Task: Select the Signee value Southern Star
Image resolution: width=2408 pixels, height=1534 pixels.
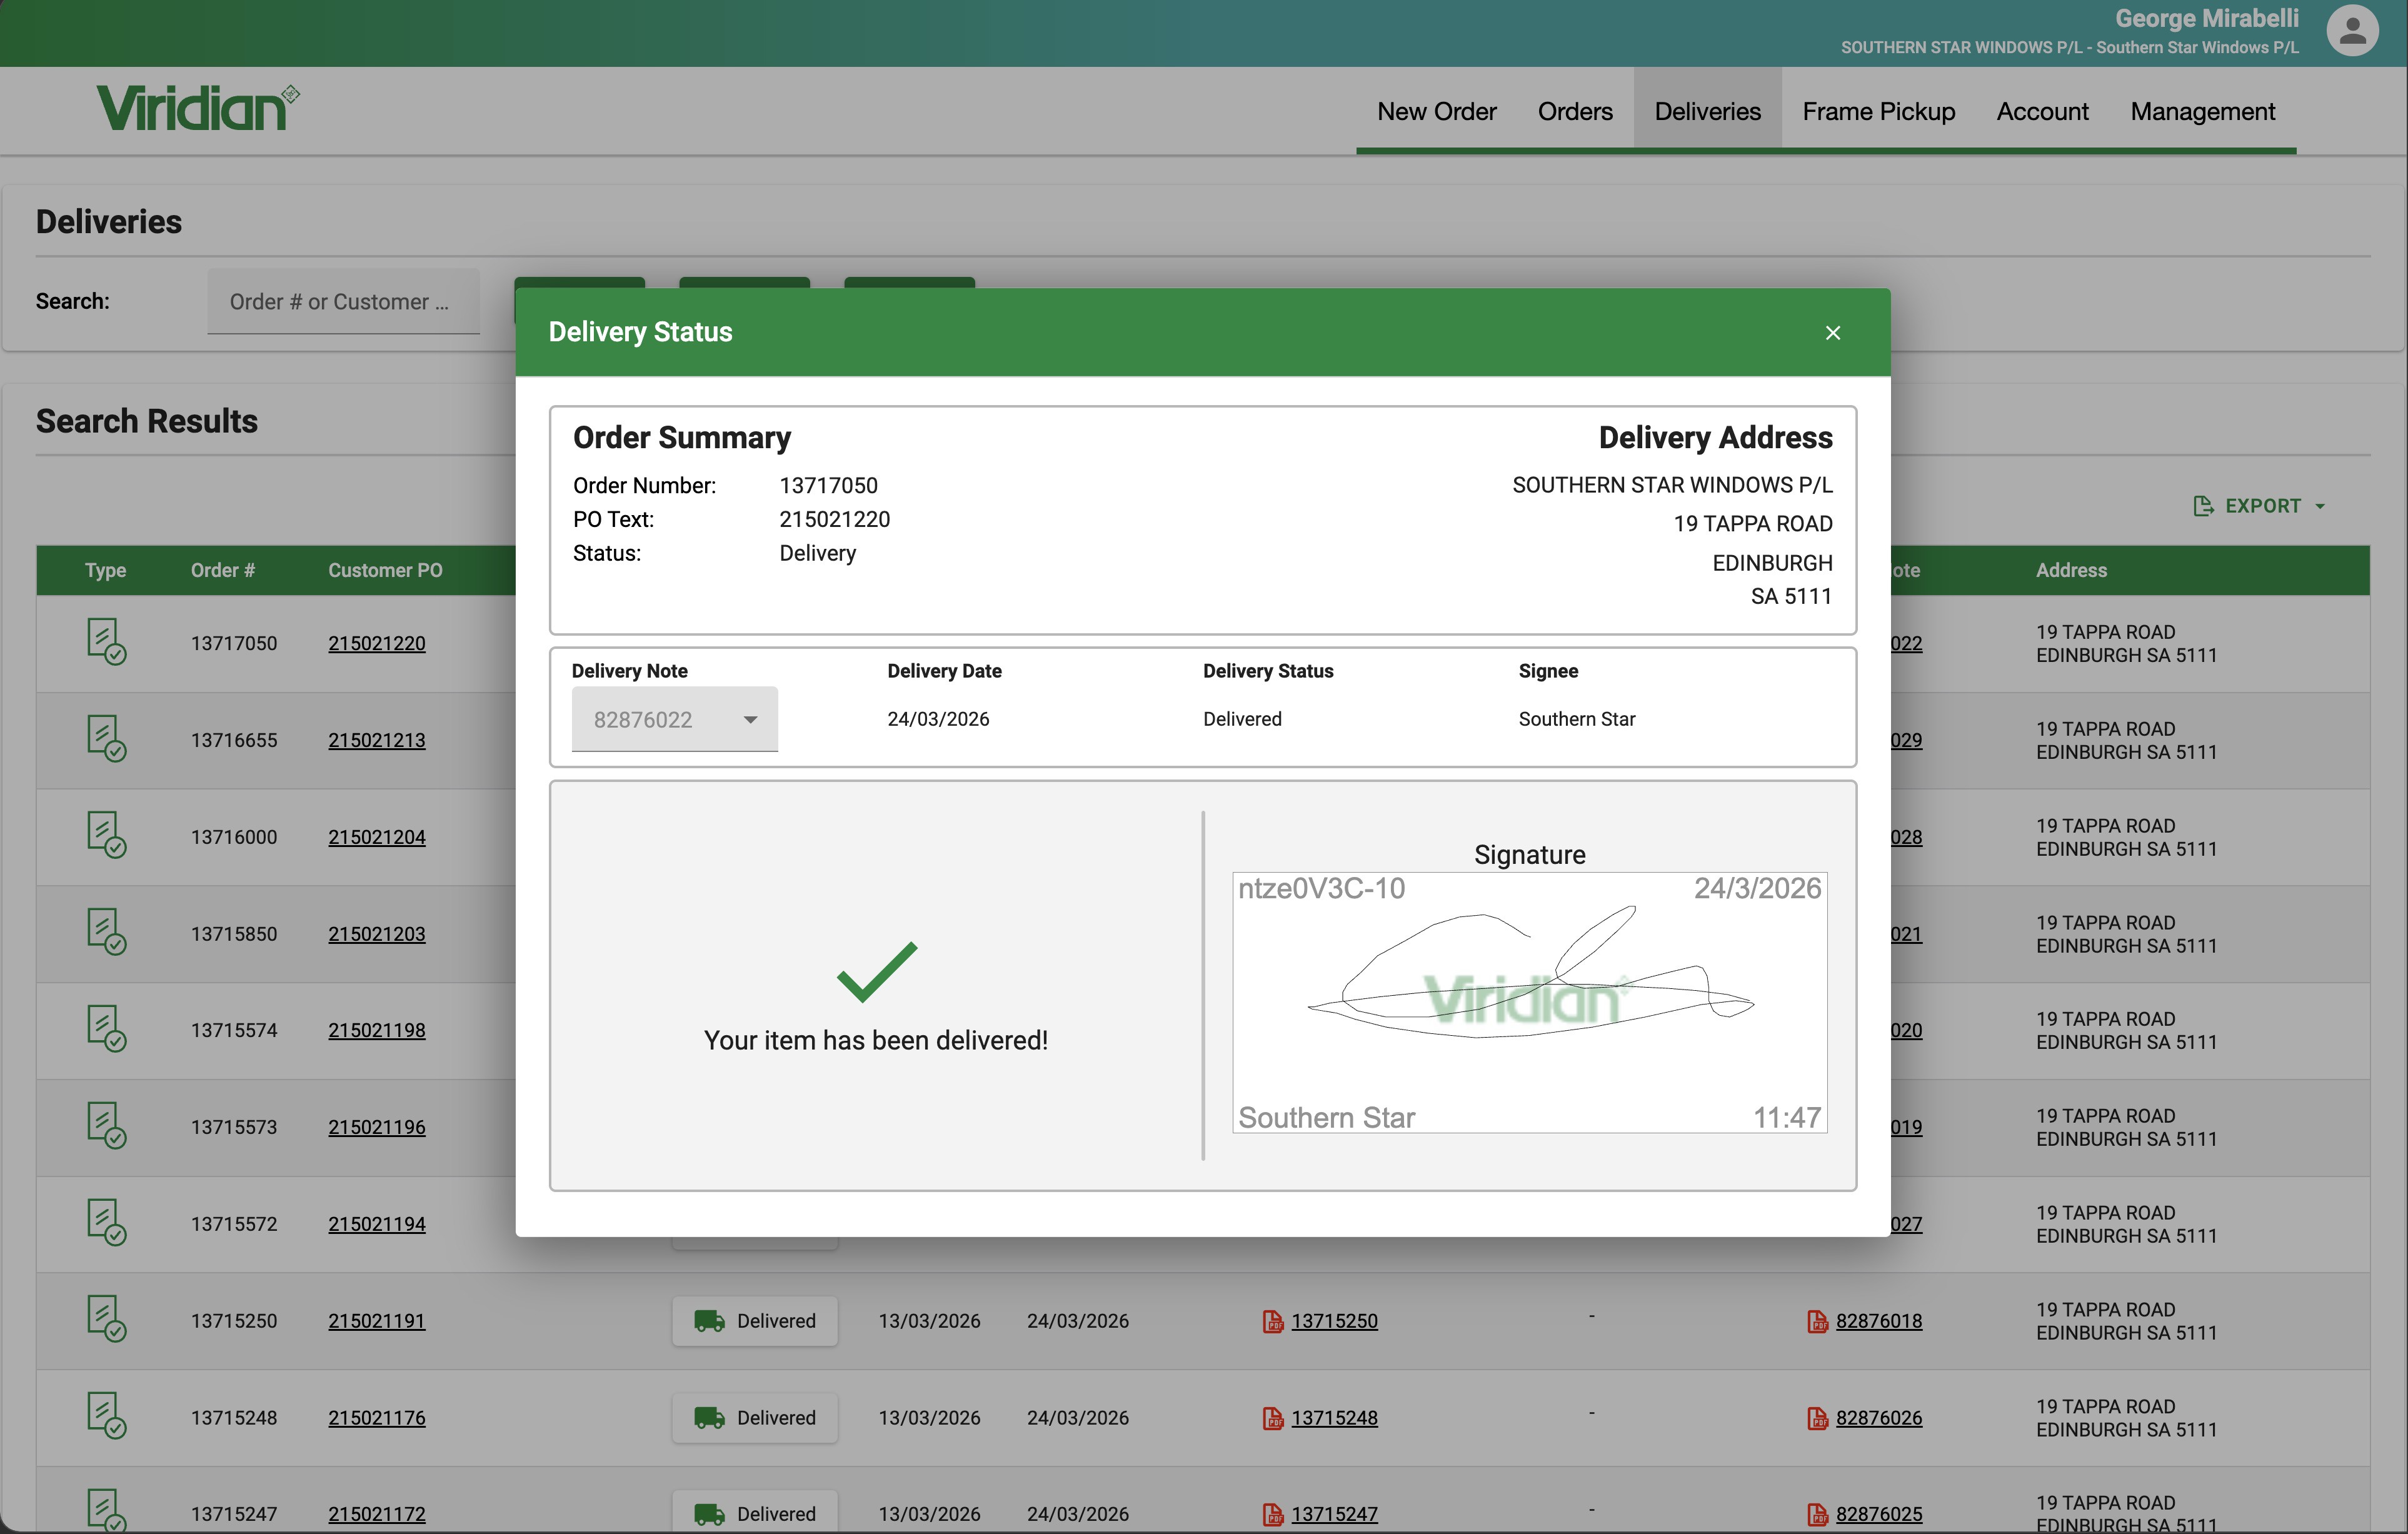Action: [1577, 719]
